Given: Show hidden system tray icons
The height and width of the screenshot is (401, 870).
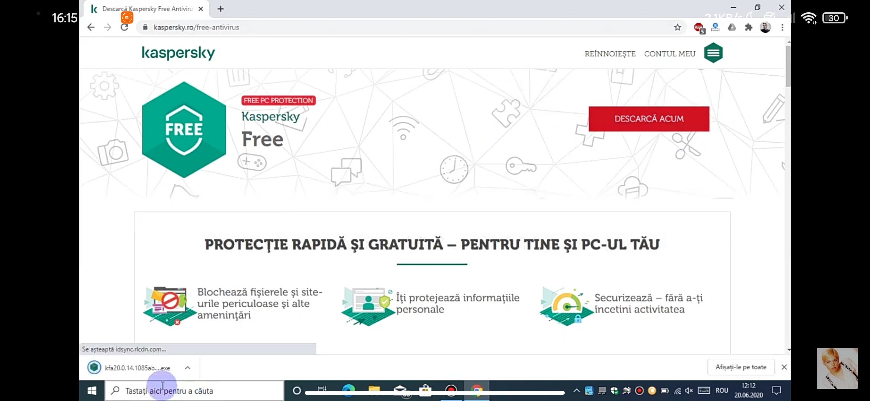Looking at the screenshot, I should point(576,391).
